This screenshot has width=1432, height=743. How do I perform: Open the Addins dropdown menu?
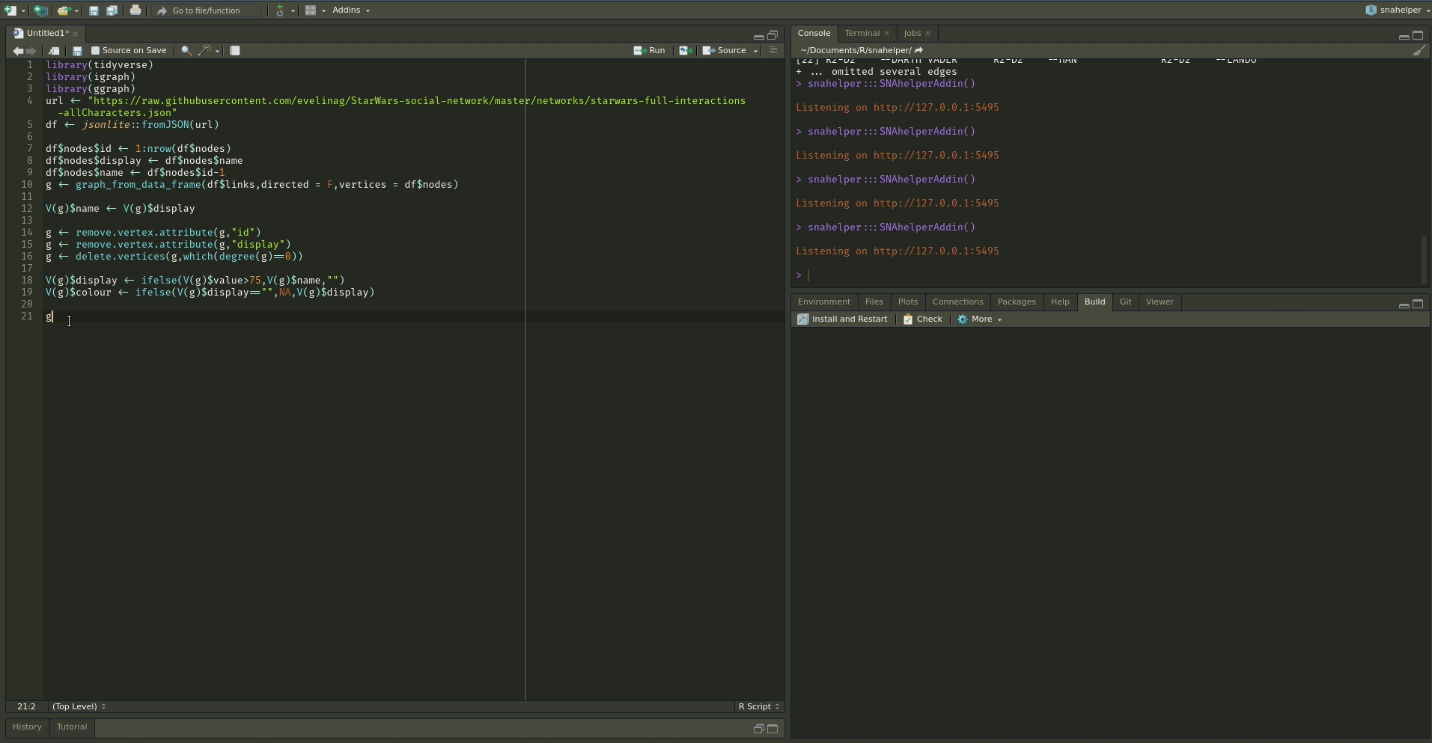[350, 10]
